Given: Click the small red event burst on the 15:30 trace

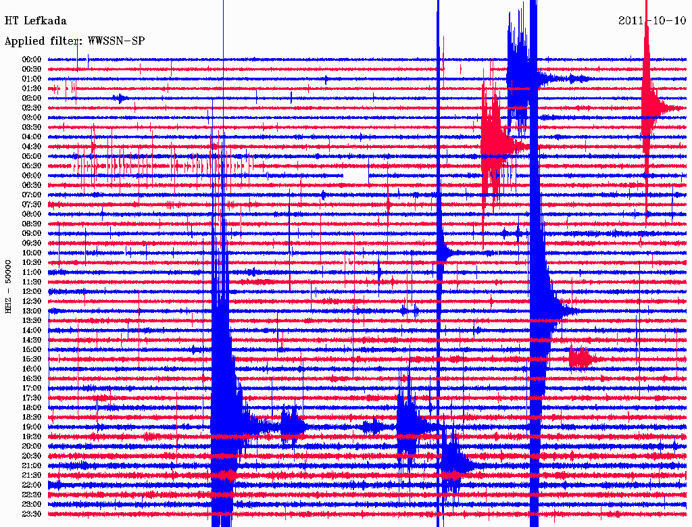Looking at the screenshot, I should click(x=580, y=358).
